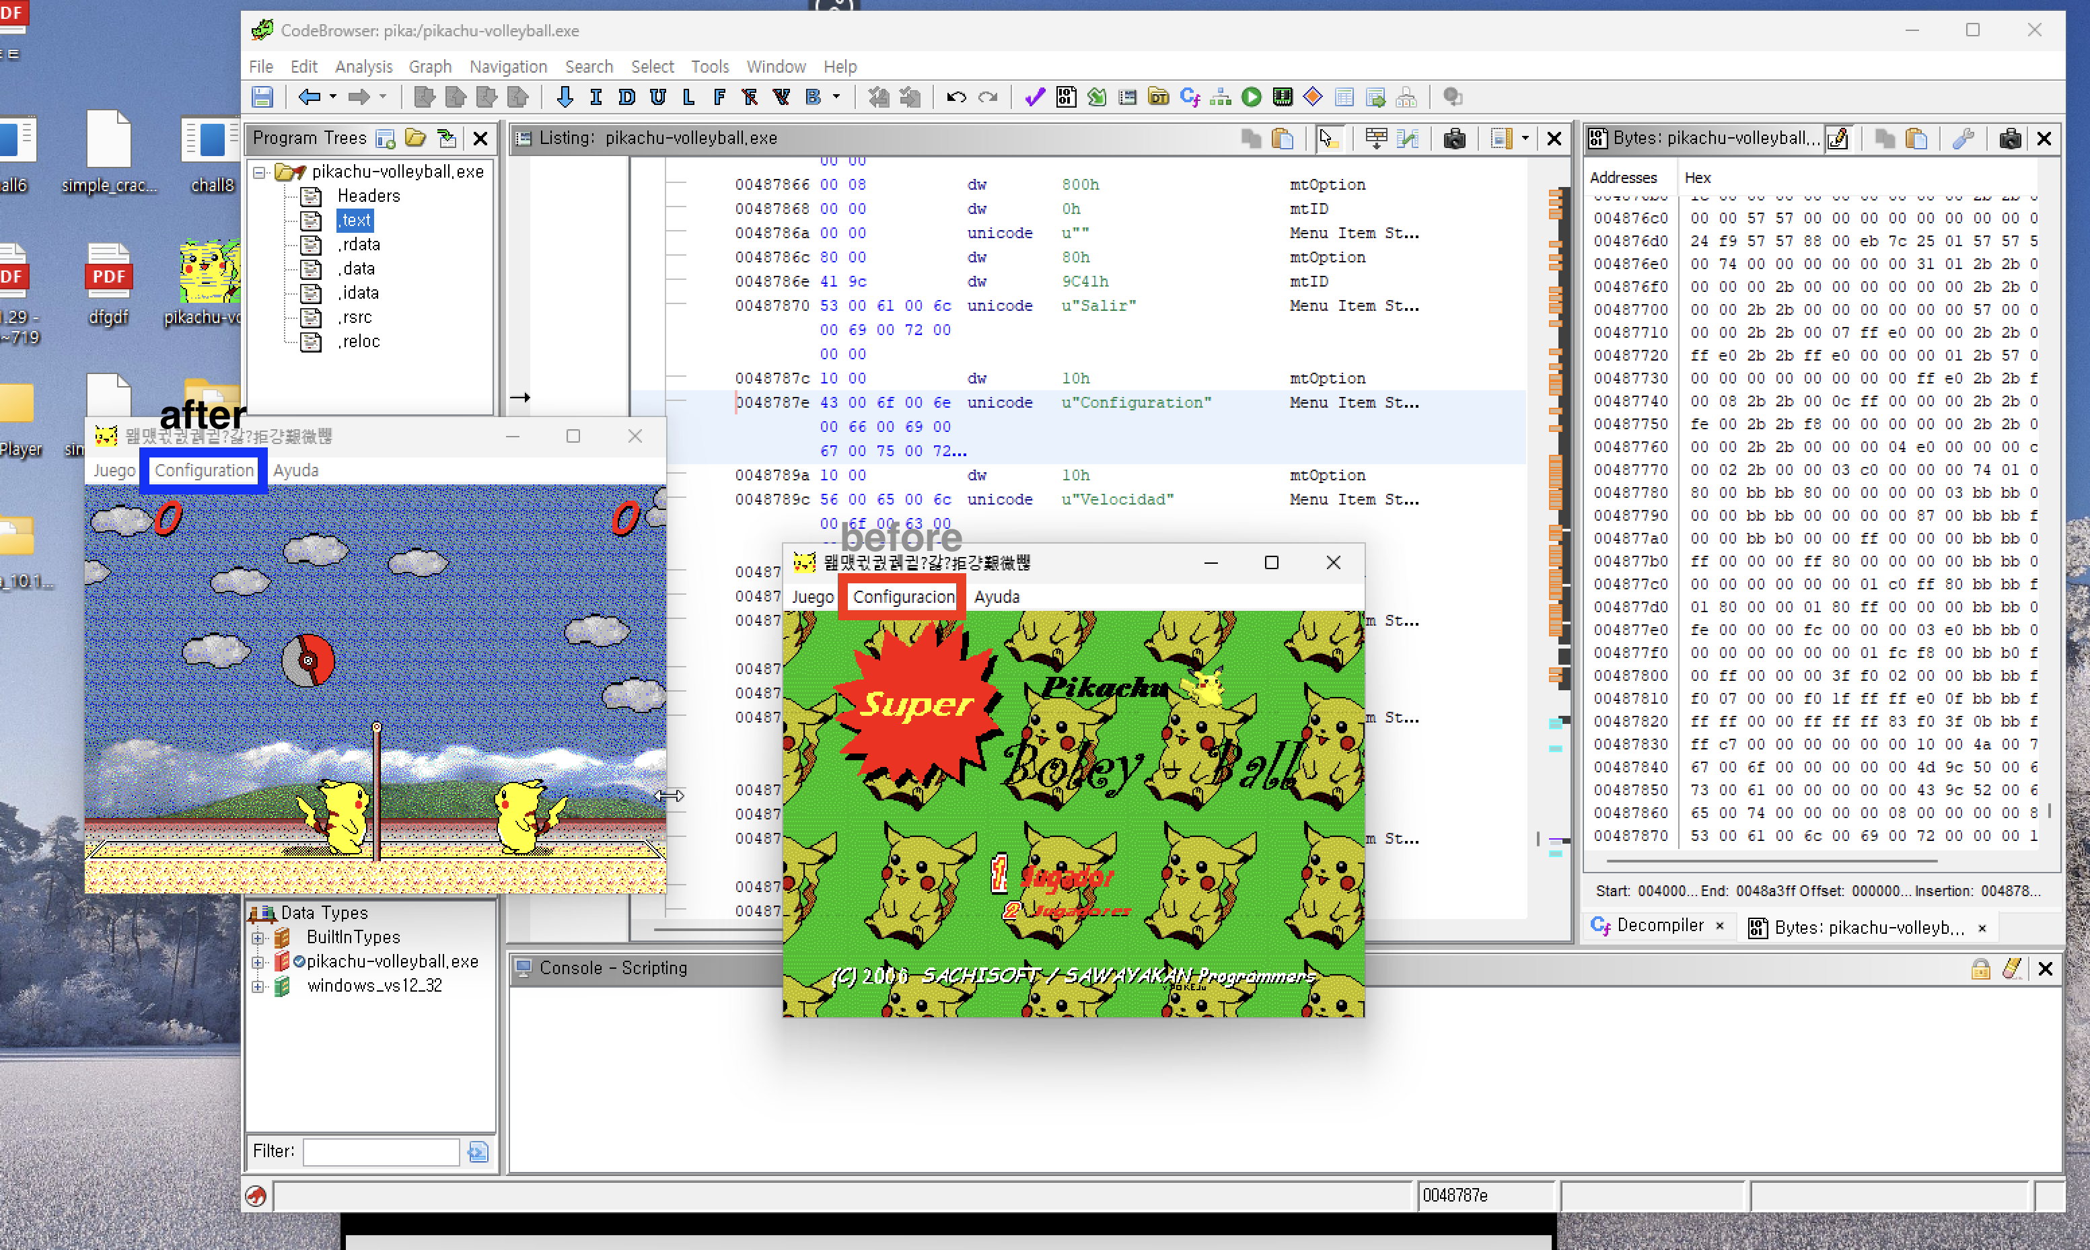Save the program with the floppy disk icon
Image resolution: width=2090 pixels, height=1250 pixels.
click(262, 98)
